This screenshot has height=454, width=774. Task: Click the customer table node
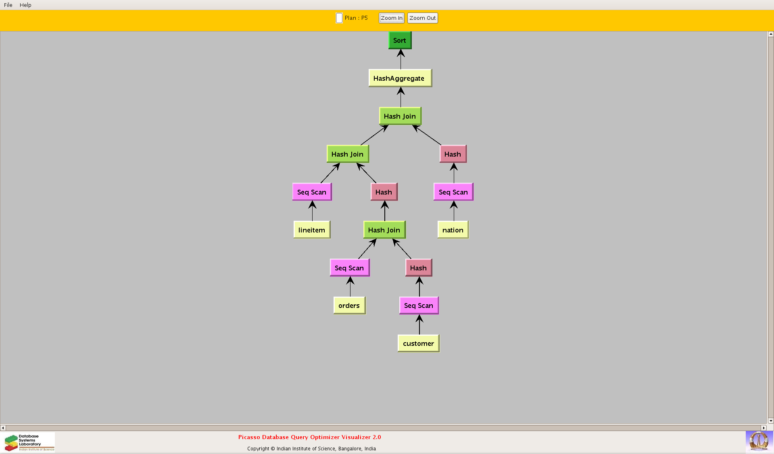418,343
